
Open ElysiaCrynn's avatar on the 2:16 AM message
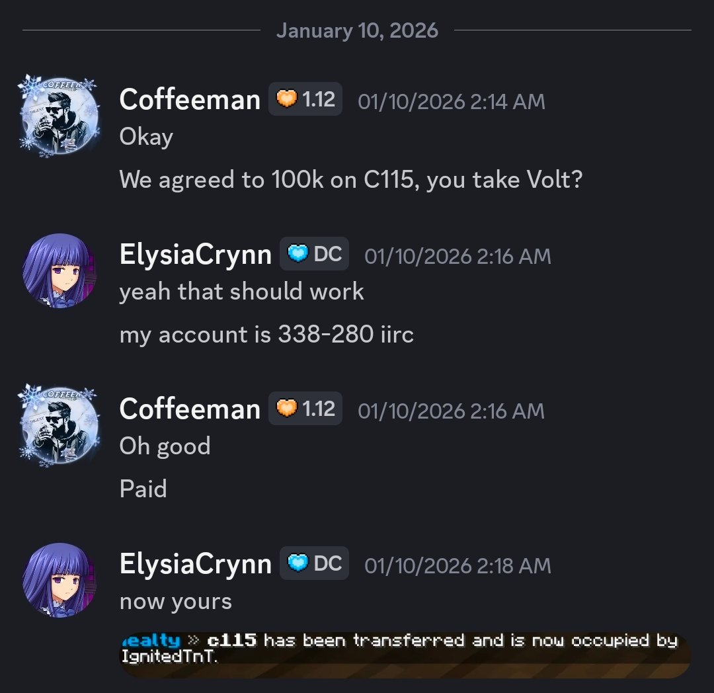[x=59, y=271]
